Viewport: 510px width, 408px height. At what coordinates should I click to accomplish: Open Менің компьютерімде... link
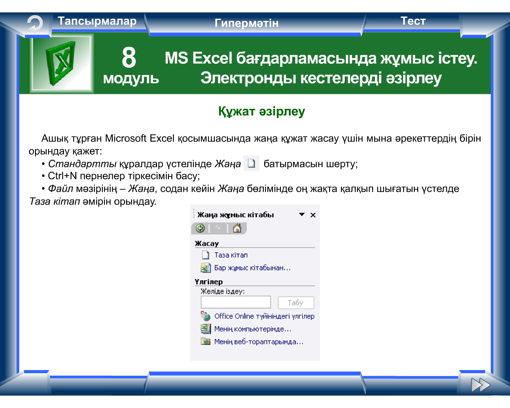click(x=253, y=329)
